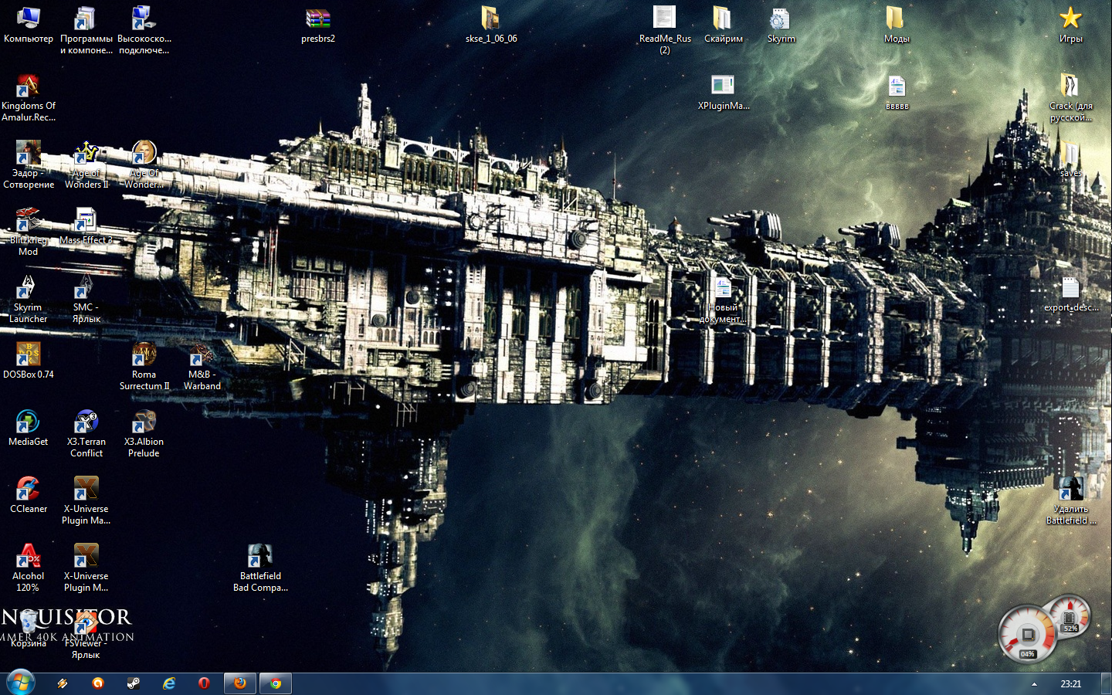The image size is (1112, 695).
Task: Click the 23:21 taskbar clock
Action: point(1070,684)
